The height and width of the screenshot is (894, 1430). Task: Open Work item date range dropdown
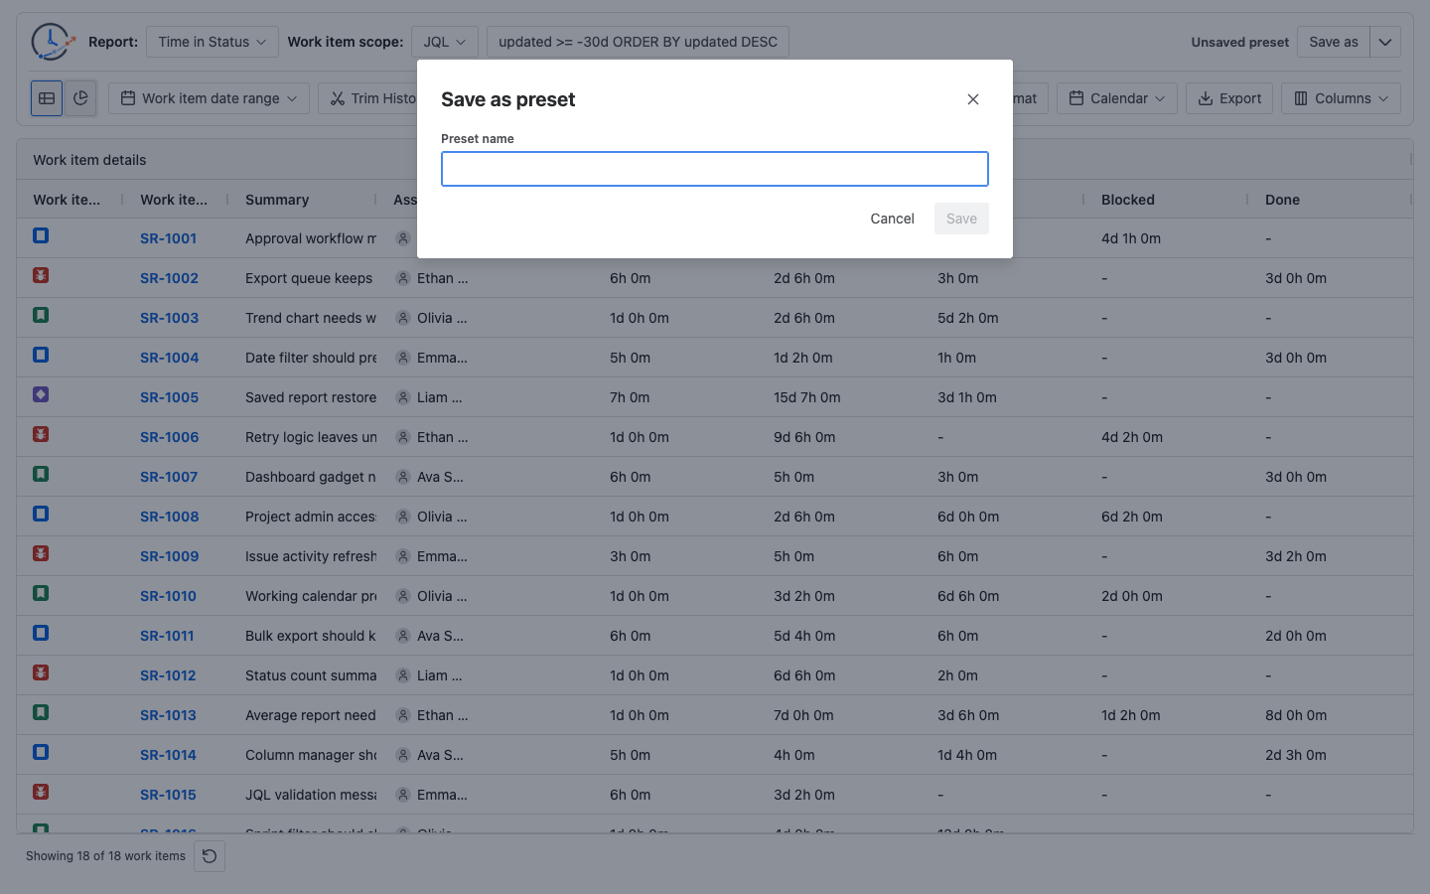coord(209,98)
